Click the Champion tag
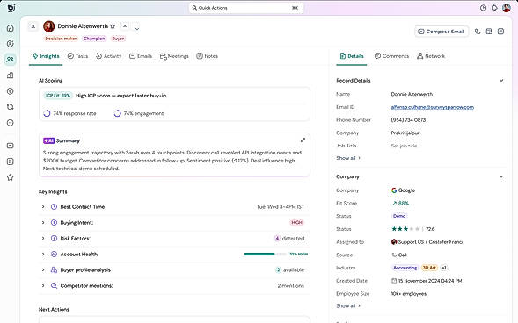This screenshot has width=518, height=323. [x=94, y=39]
